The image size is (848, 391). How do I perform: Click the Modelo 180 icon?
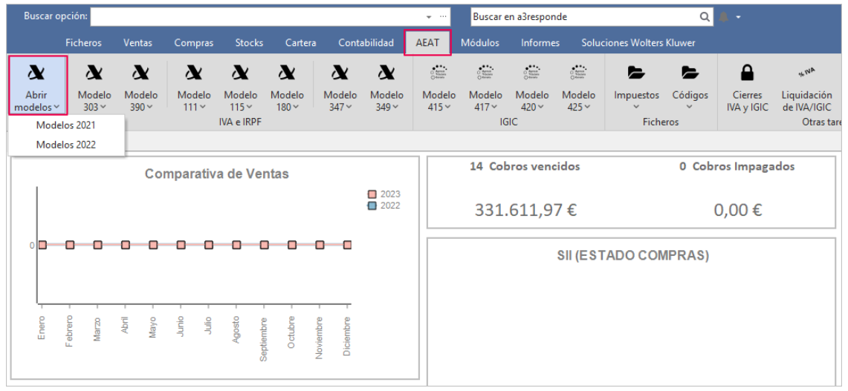pyautogui.click(x=287, y=73)
